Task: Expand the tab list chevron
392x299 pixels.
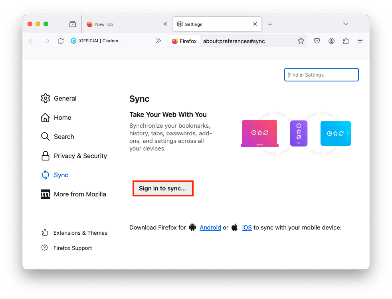Action: 346,24
